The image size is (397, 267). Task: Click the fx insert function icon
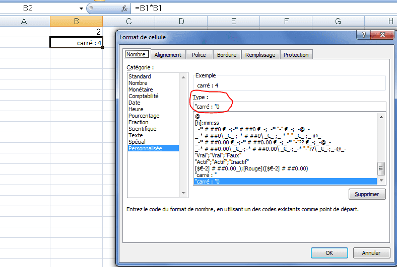124,9
